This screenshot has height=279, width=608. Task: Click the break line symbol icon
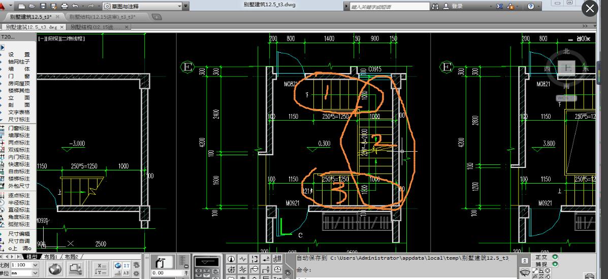coord(243,259)
